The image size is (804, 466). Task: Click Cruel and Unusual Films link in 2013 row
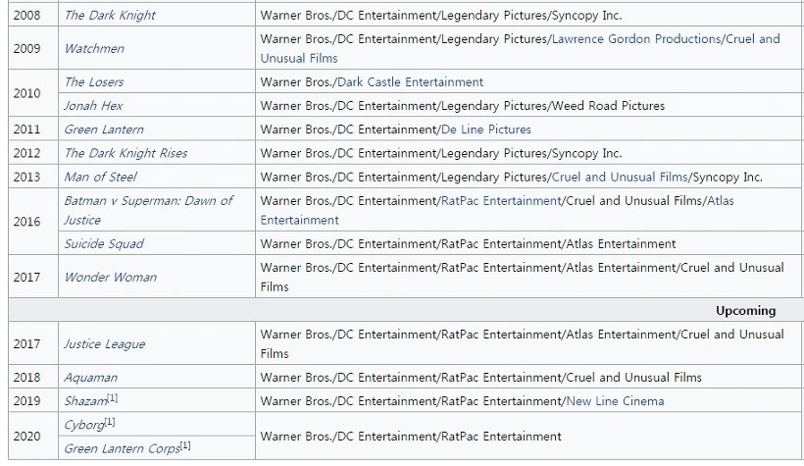click(x=620, y=177)
